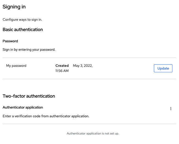
Task: Click the bold Created label
Action: 62,66
